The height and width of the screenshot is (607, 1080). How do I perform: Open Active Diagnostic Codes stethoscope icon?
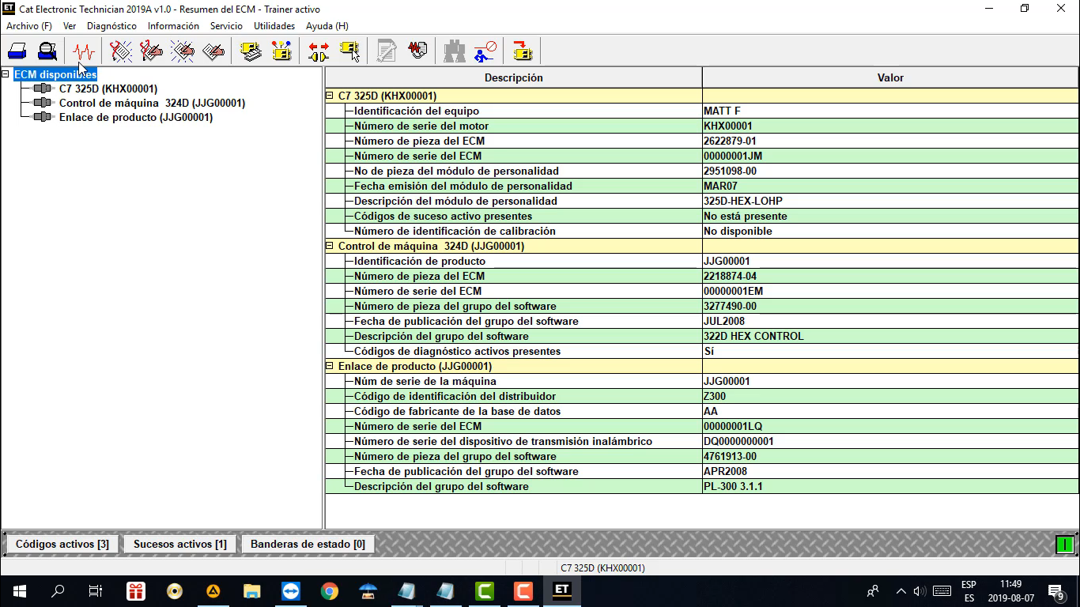[121, 51]
